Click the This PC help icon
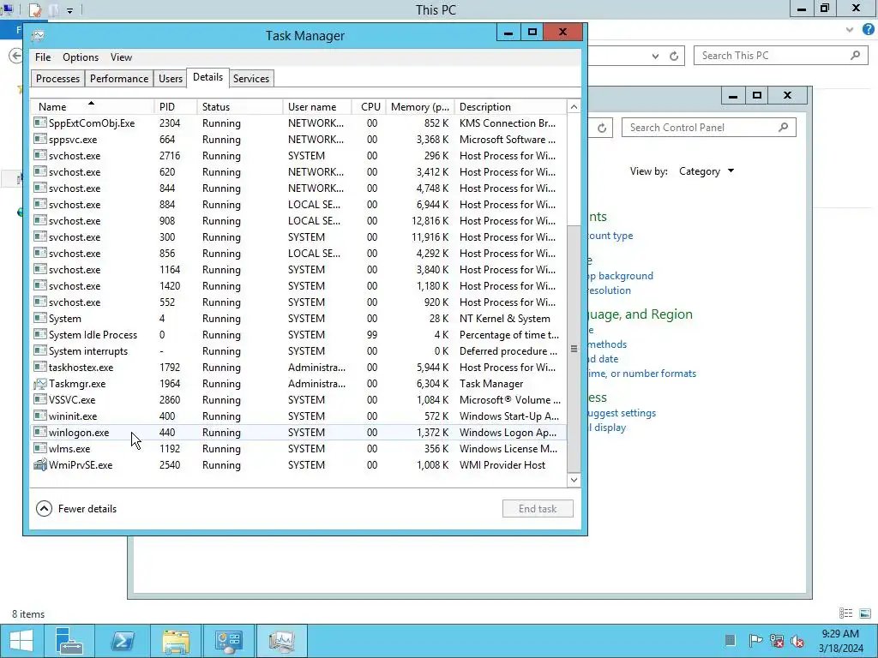The image size is (878, 658). 869,29
